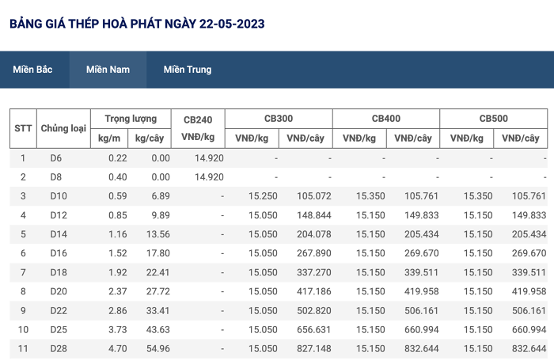Click the D25 CB400 price 660.994
This screenshot has width=554, height=364.
(422, 329)
